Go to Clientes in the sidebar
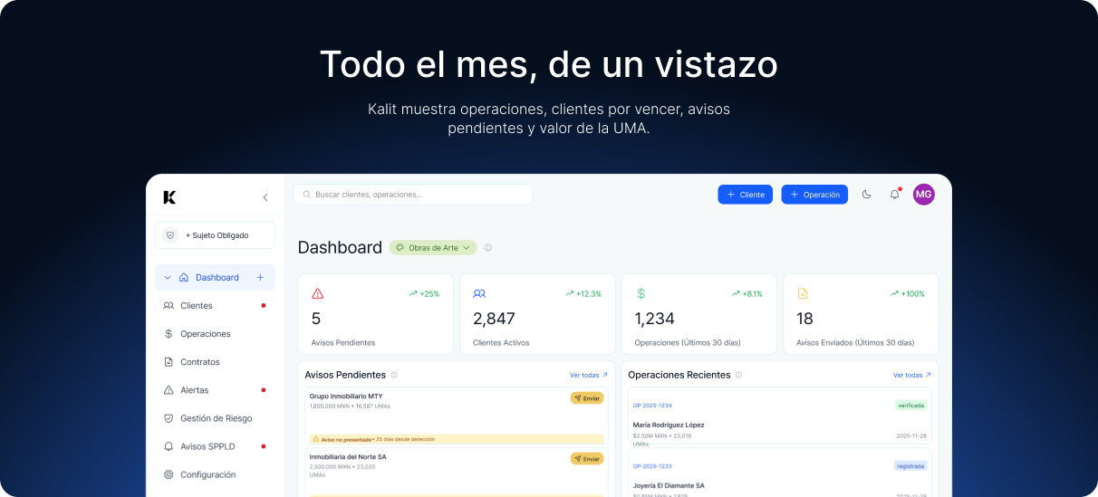The image size is (1098, 497). [215, 306]
